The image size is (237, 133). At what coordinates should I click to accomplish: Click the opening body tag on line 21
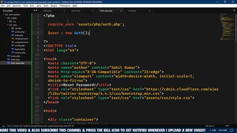[50, 111]
